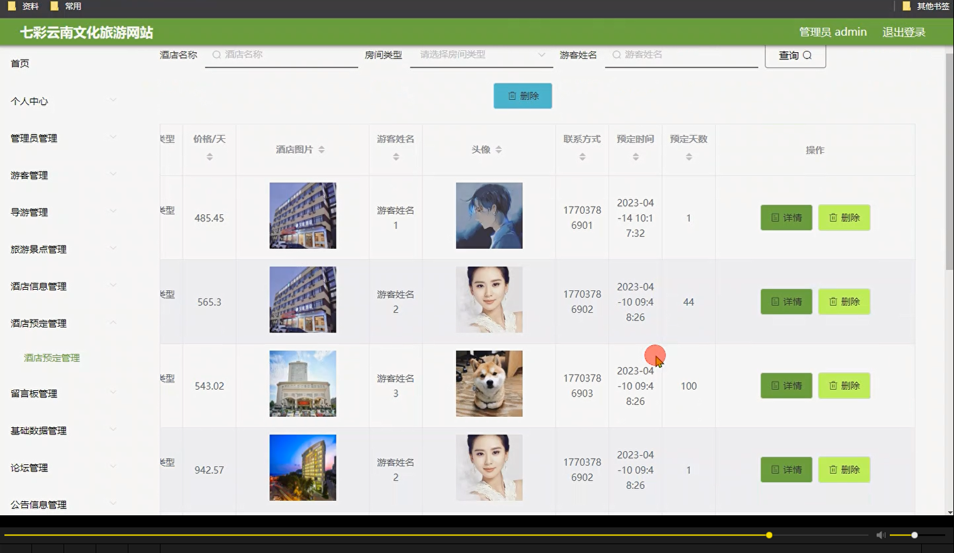The width and height of the screenshot is (954, 553).
Task: Click the video progress slider
Action: tap(768, 535)
